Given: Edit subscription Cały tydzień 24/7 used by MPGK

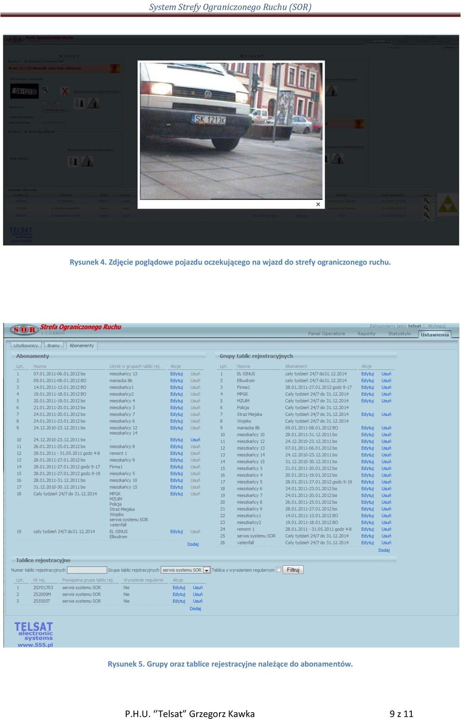Looking at the screenshot, I should [x=176, y=494].
